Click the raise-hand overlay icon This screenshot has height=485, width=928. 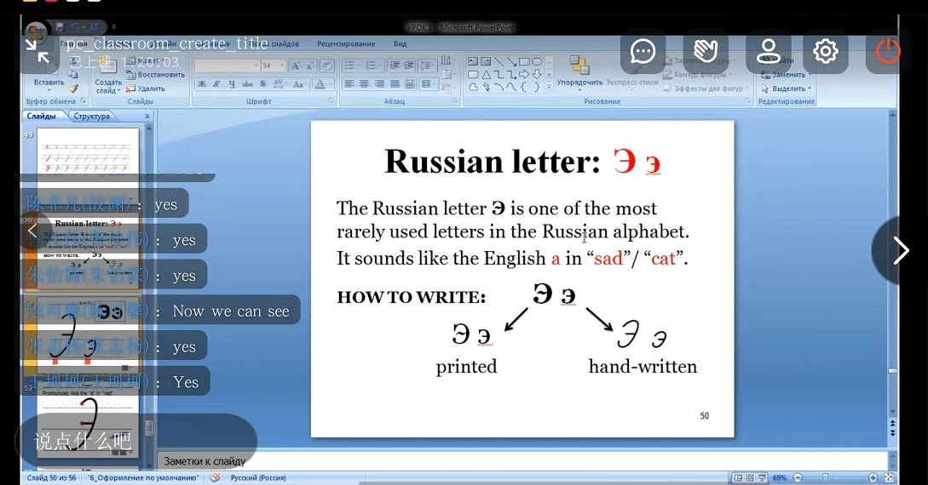706,51
